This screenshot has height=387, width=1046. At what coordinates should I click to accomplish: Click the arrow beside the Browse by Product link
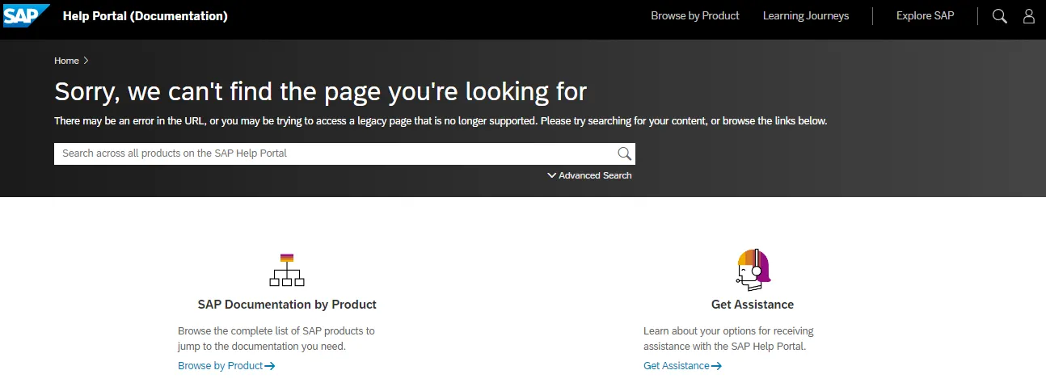(x=270, y=366)
